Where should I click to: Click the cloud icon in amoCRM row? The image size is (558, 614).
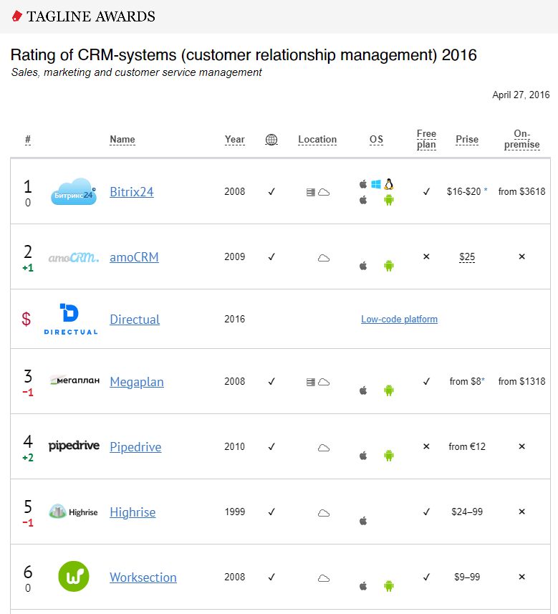[x=324, y=258]
